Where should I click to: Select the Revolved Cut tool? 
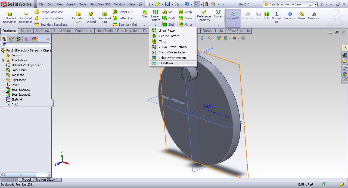(x=105, y=17)
